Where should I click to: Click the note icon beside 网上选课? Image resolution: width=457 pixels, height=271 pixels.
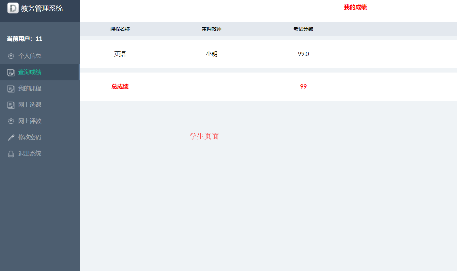pyautogui.click(x=11, y=105)
